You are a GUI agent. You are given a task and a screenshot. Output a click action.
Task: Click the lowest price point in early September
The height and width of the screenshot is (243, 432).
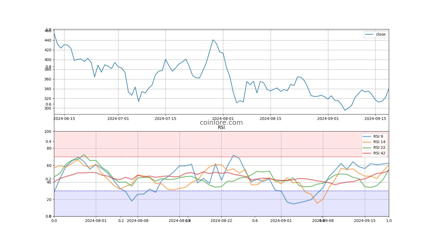[345, 110]
